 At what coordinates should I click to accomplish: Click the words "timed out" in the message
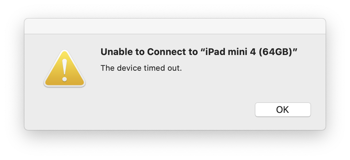[x=163, y=68]
